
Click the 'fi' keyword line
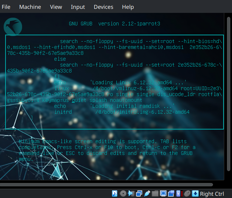(x=57, y=77)
